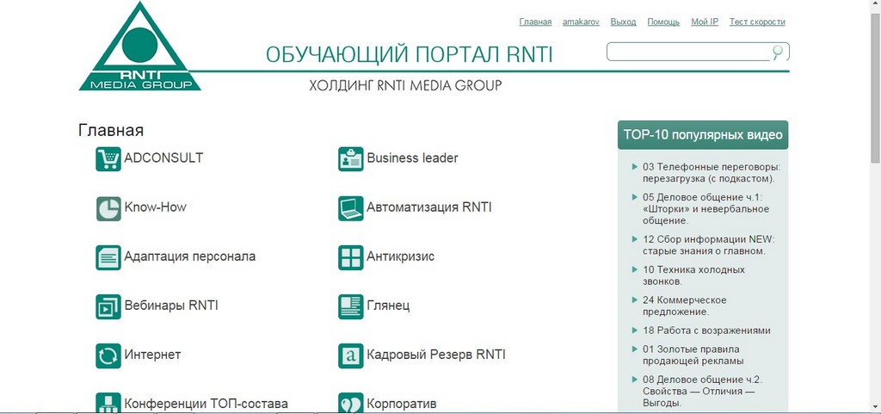Click the Адаптация персонала document icon
The height and width of the screenshot is (414, 881).
click(108, 258)
